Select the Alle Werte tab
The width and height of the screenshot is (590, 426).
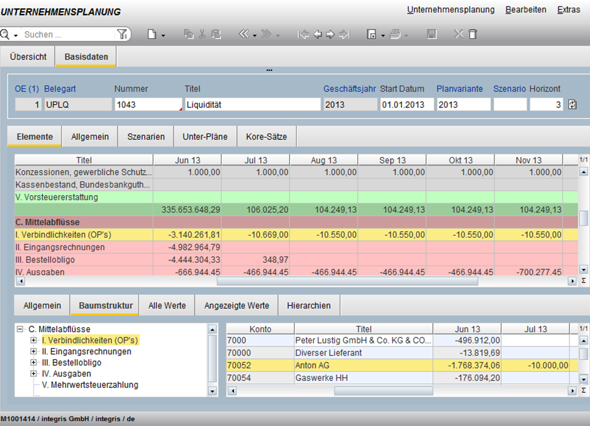tap(167, 306)
